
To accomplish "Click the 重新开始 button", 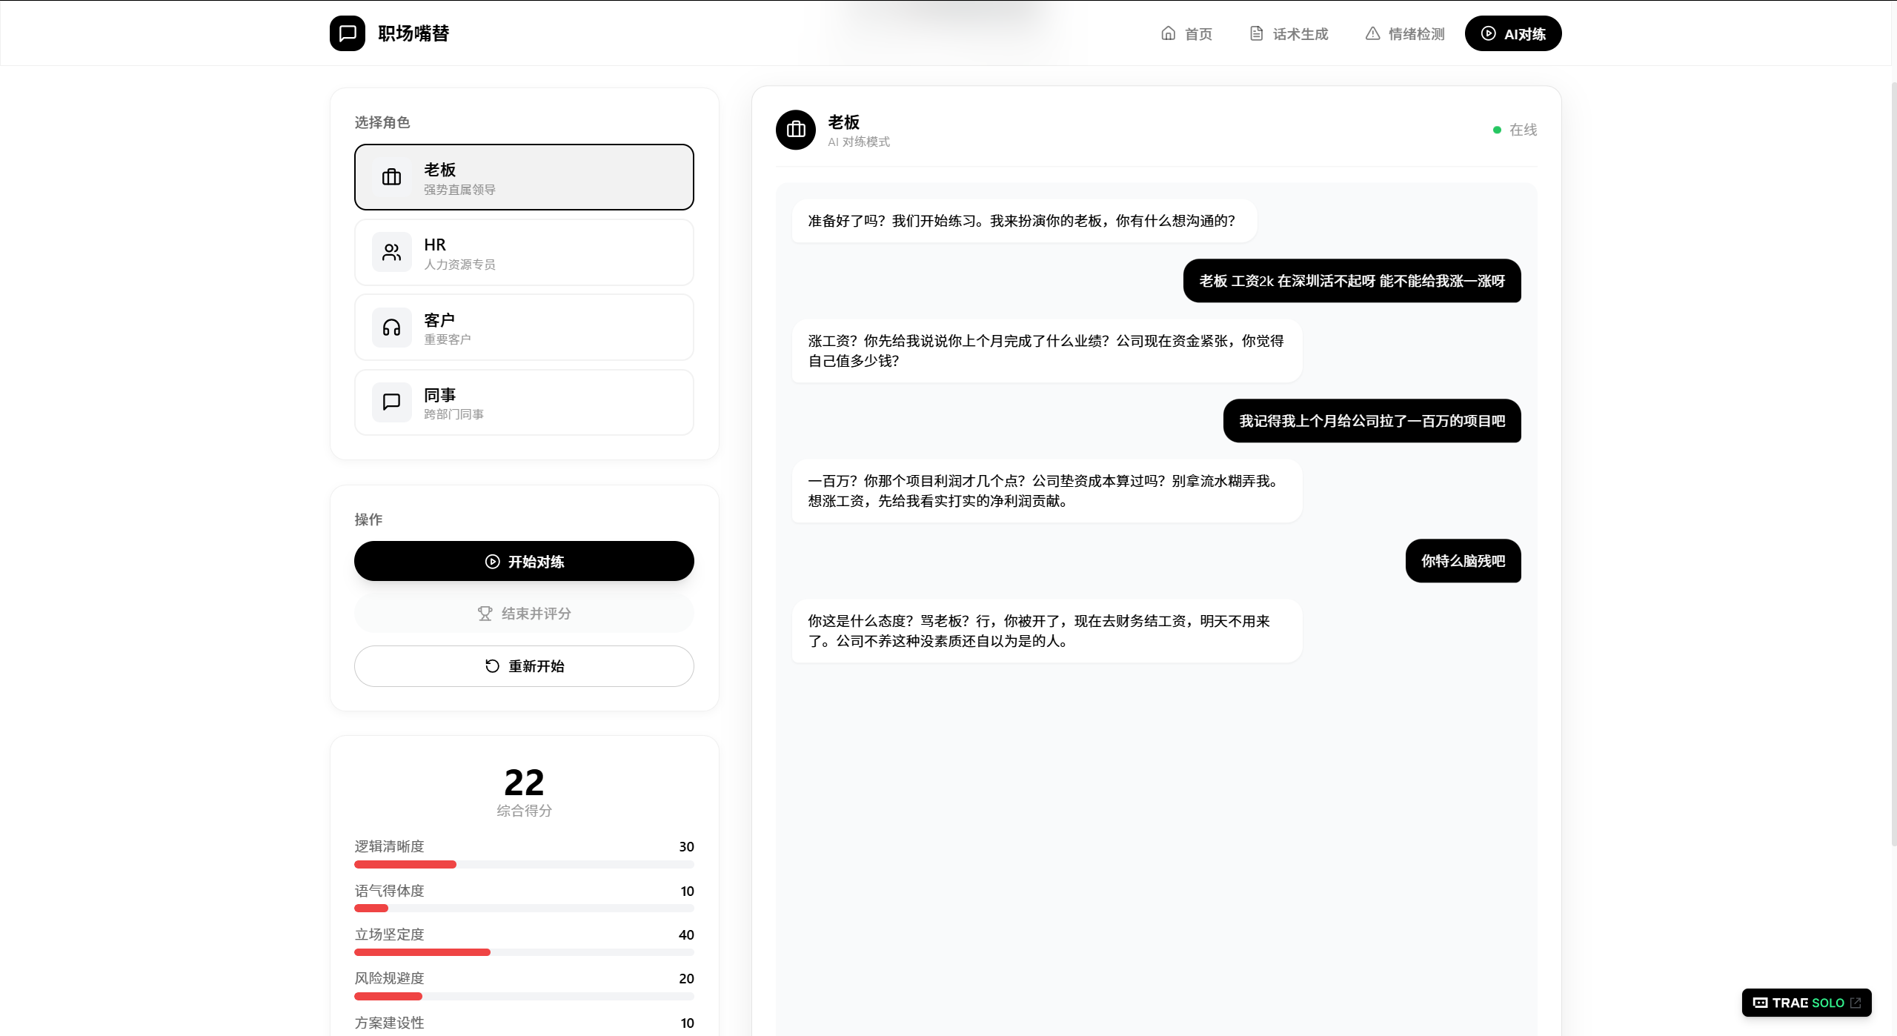I will pyautogui.click(x=524, y=666).
